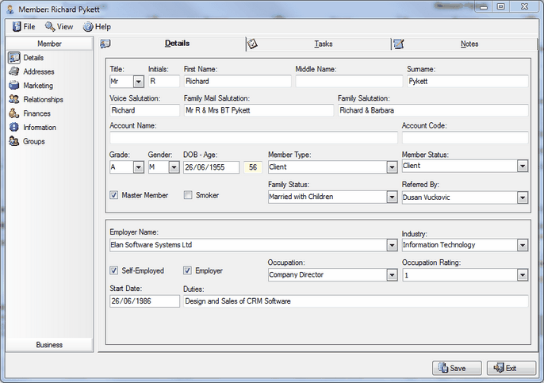Open the File menu
This screenshot has width=544, height=383.
[24, 27]
